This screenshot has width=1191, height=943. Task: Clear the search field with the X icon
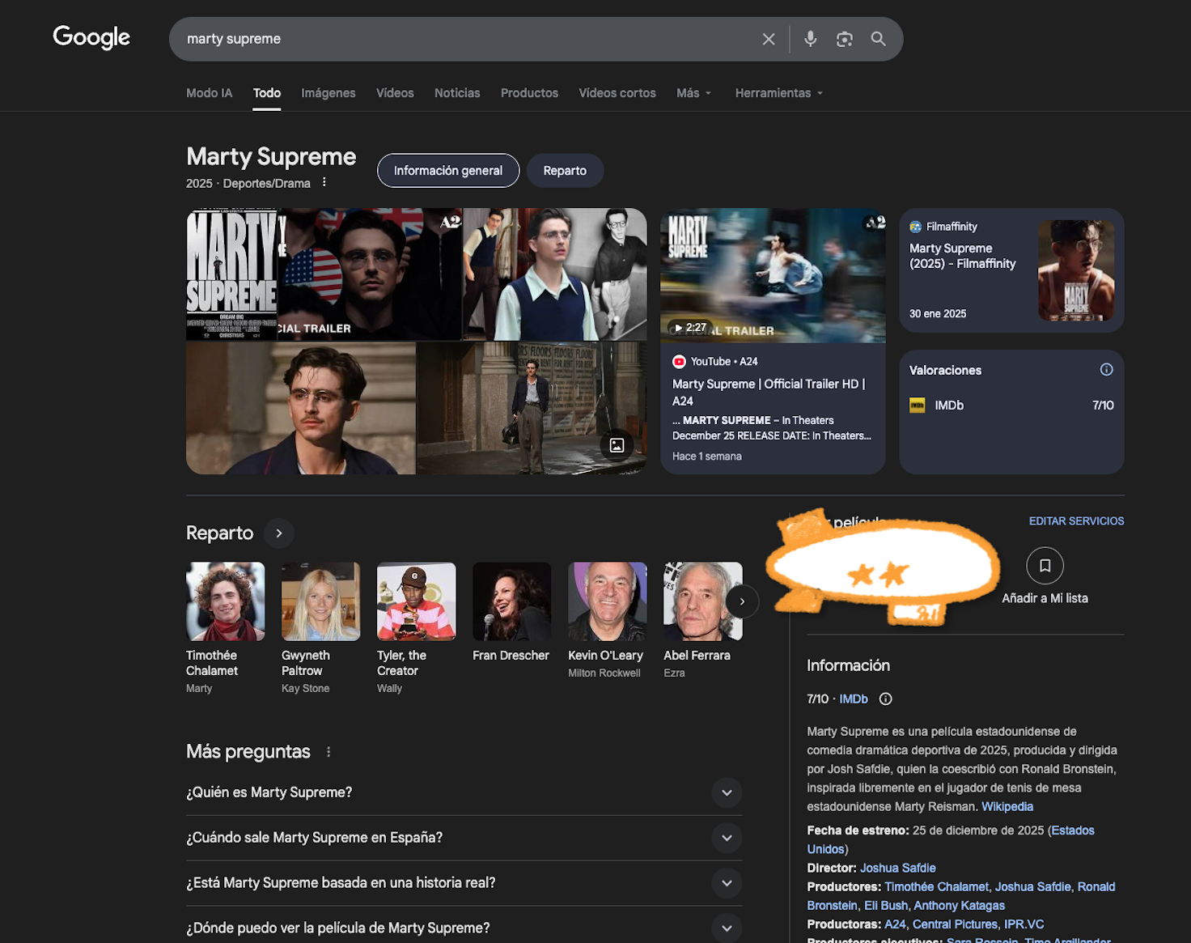pos(767,38)
